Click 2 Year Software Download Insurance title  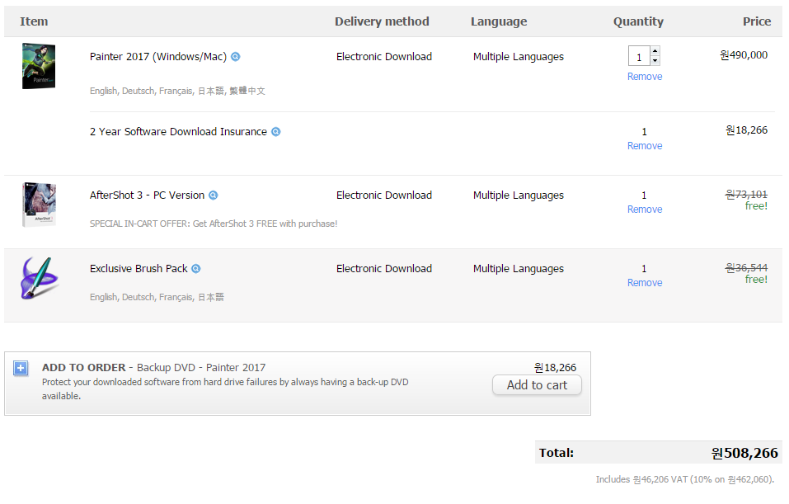[178, 132]
